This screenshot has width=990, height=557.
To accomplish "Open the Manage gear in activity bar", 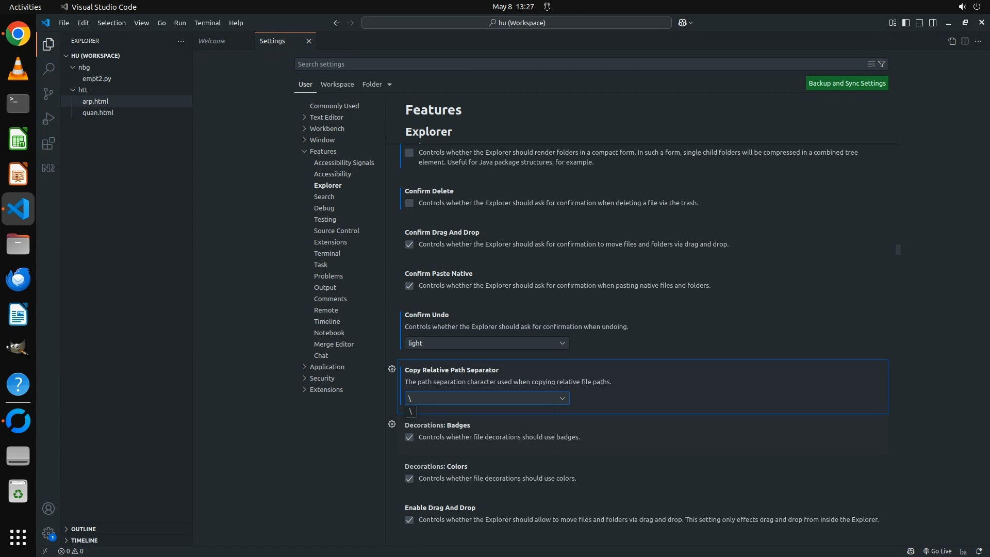I will (x=48, y=533).
